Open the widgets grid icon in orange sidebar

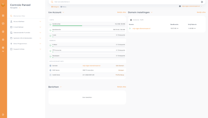pyautogui.click(x=3, y=16)
